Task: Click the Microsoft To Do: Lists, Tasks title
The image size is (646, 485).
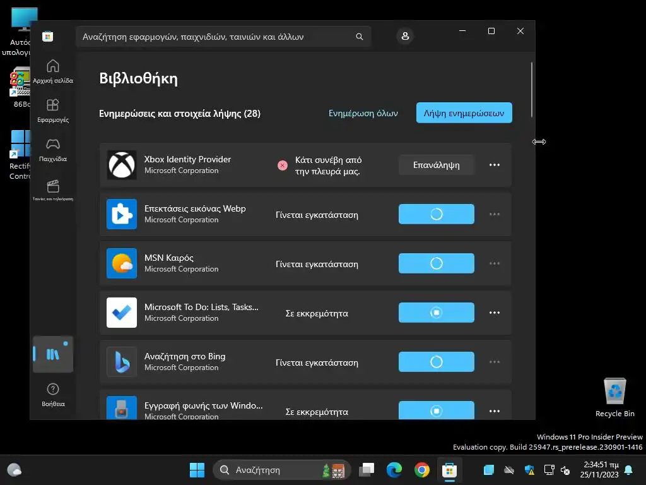Action: [x=201, y=307]
